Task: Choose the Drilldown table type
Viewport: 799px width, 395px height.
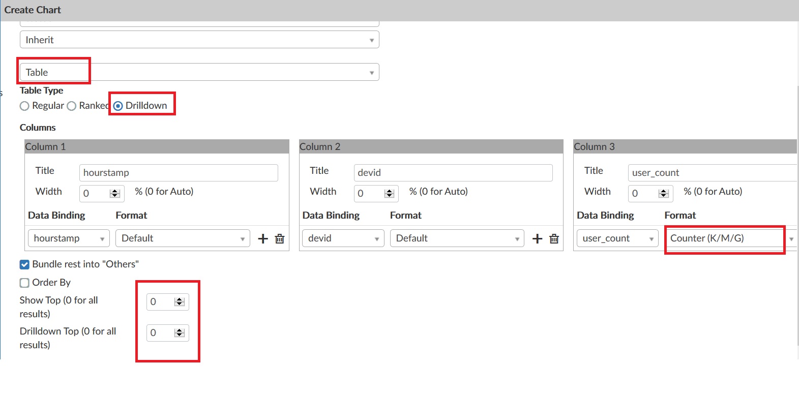Action: (118, 106)
